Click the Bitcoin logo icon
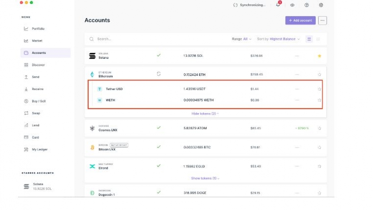373x210 pixels. click(92, 148)
